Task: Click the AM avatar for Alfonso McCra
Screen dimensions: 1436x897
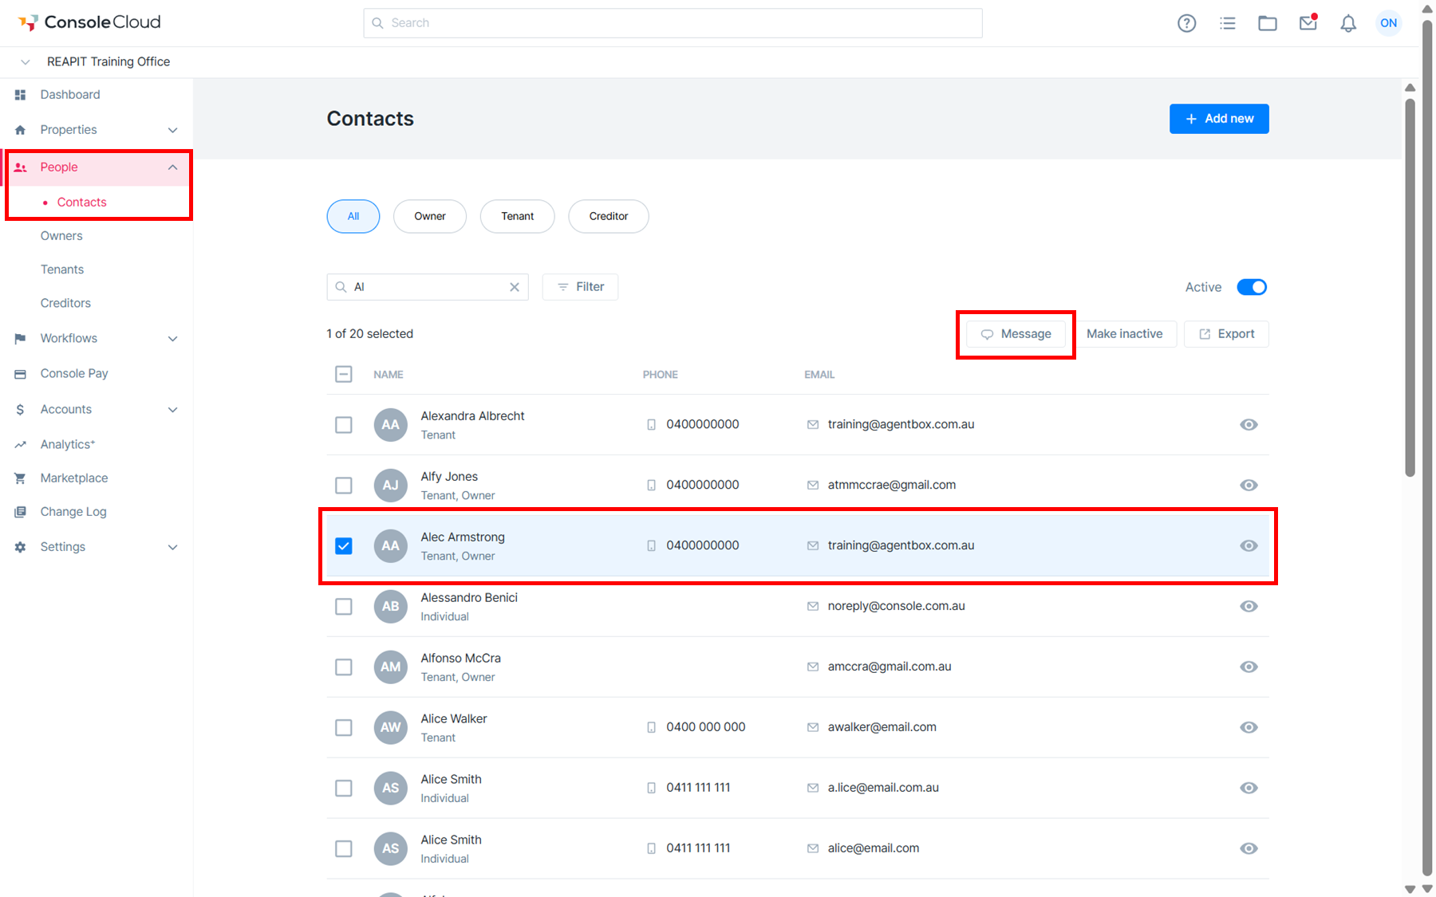Action: pos(390,667)
